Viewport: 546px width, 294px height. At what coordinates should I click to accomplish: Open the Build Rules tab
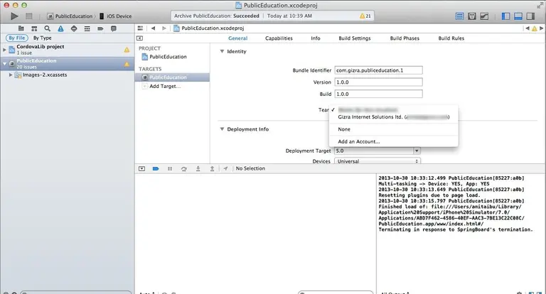pos(451,38)
